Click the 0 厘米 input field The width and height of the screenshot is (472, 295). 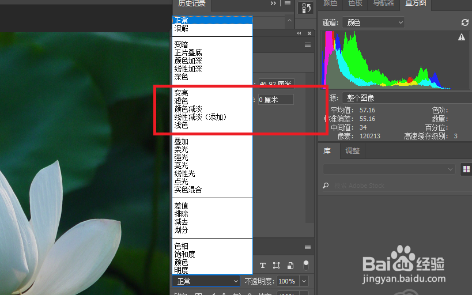tap(275, 100)
